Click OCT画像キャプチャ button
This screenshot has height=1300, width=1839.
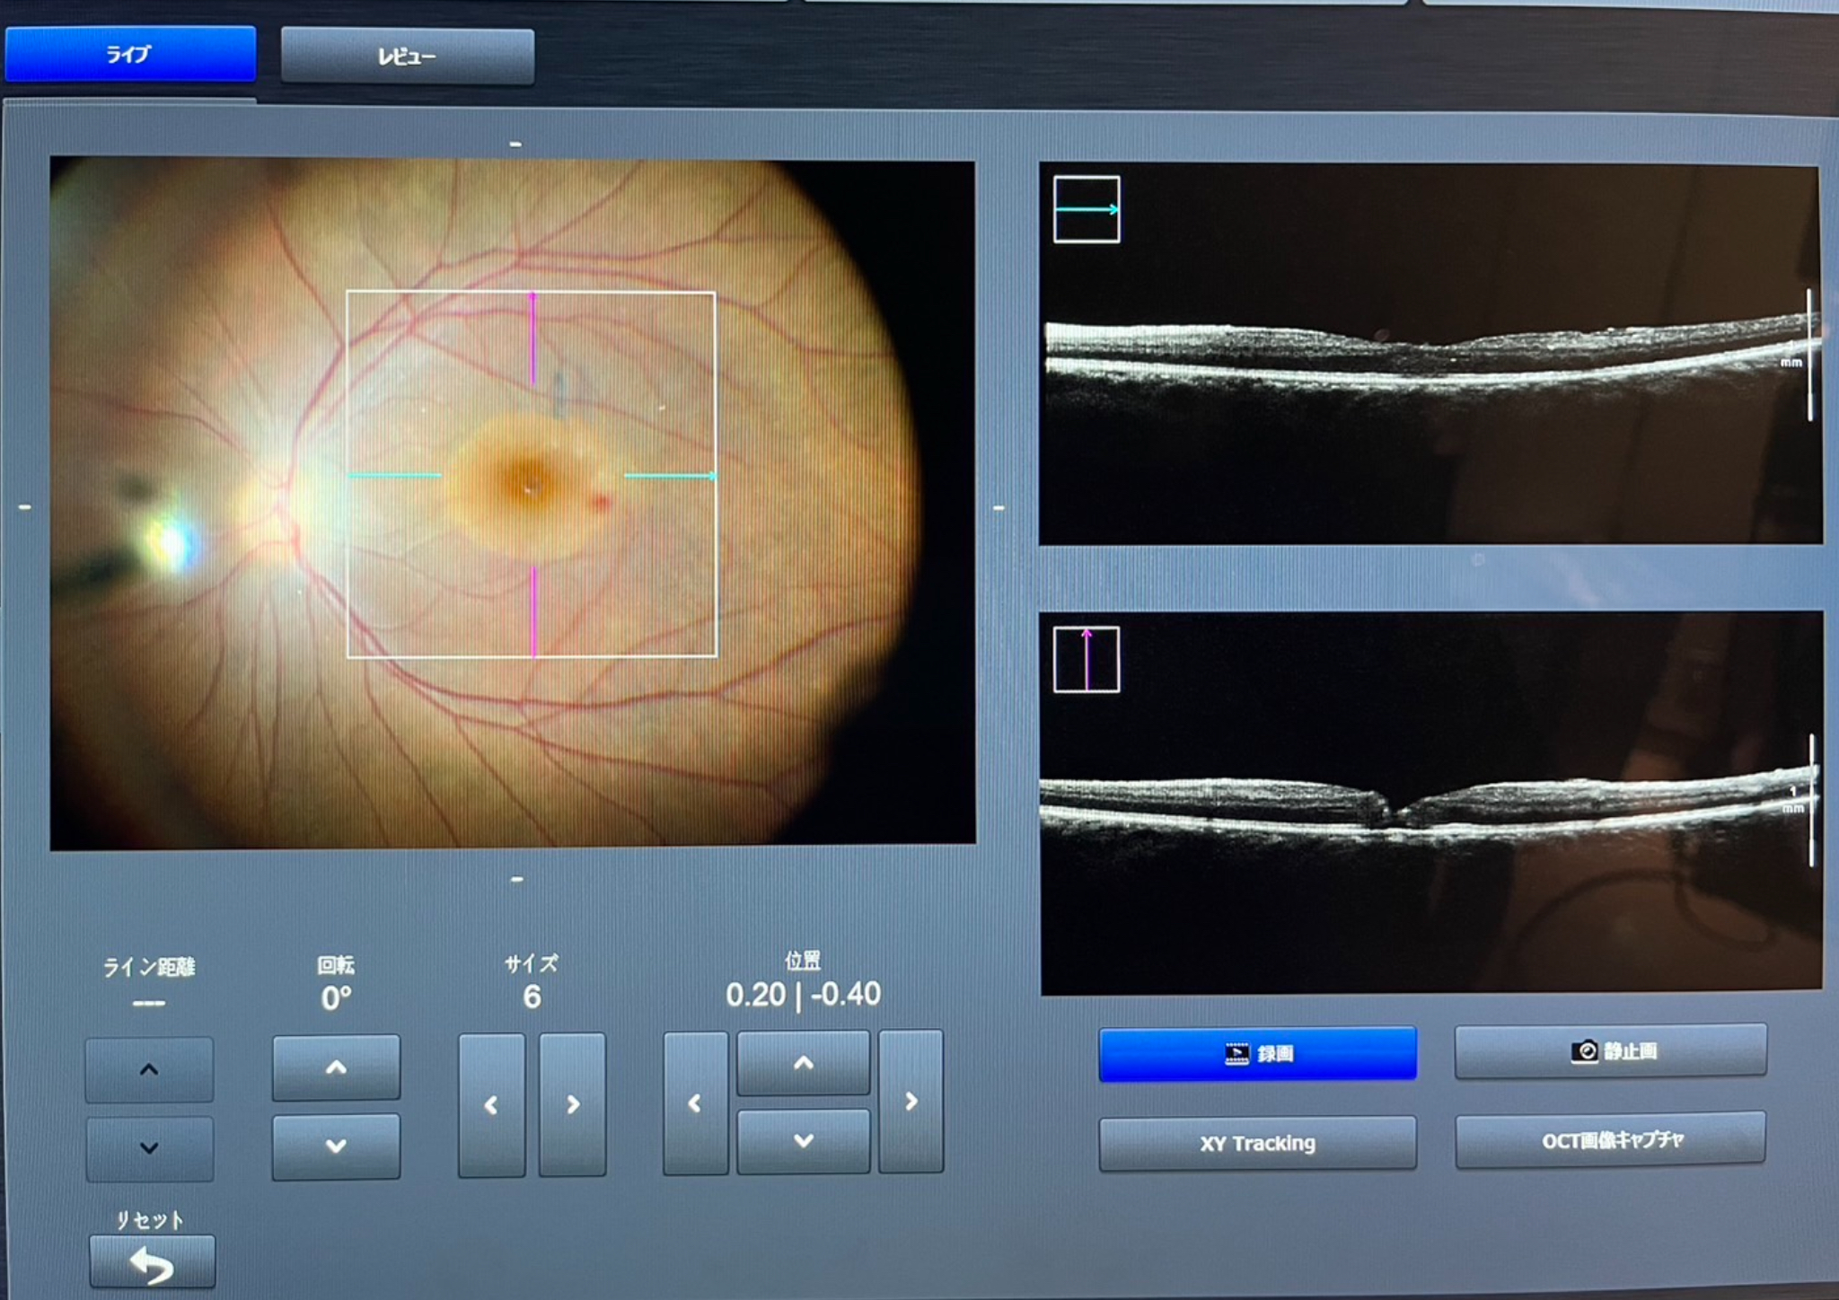pyautogui.click(x=1611, y=1140)
